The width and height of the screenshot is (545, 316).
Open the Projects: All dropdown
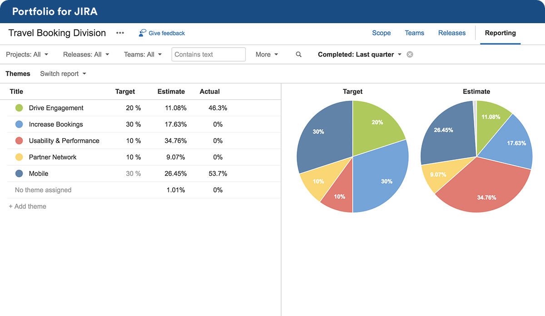pyautogui.click(x=27, y=54)
